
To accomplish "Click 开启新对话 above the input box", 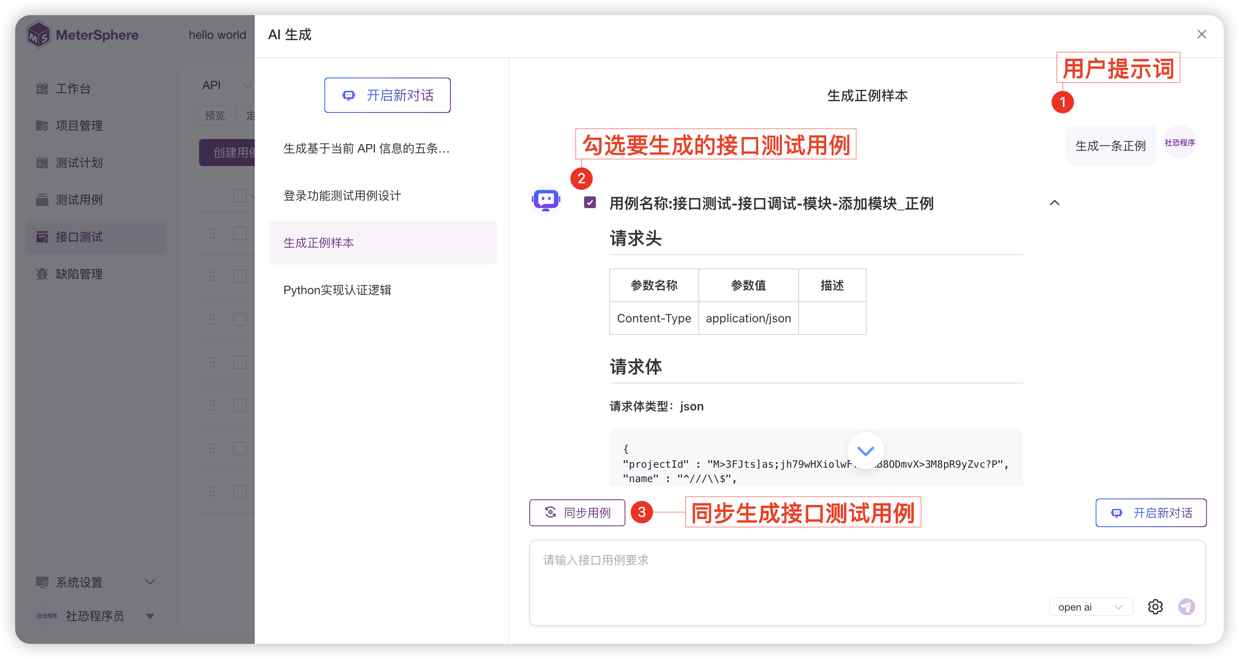I will coord(1150,512).
